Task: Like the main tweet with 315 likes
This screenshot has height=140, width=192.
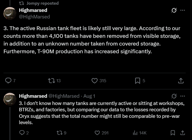Action: [x=94, y=81]
